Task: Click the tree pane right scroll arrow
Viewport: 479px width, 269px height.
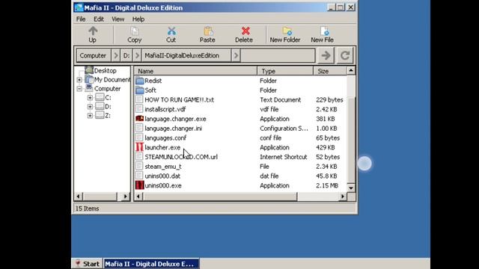Action: pos(125,197)
